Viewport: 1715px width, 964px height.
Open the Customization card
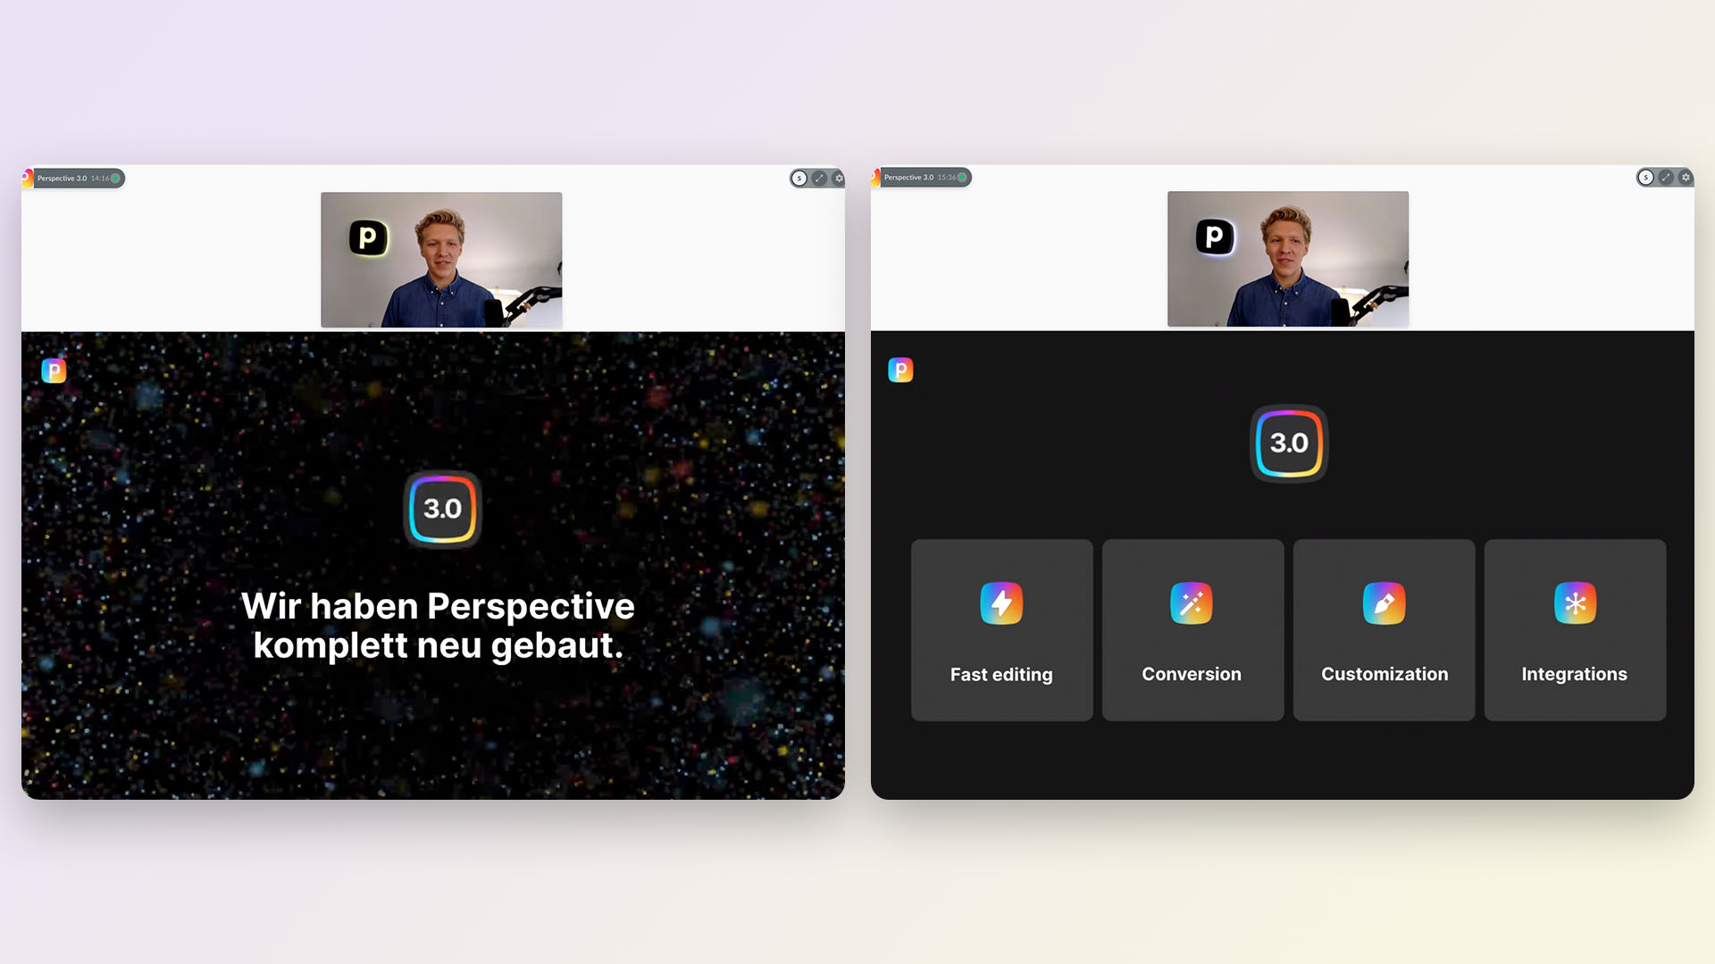(x=1385, y=630)
